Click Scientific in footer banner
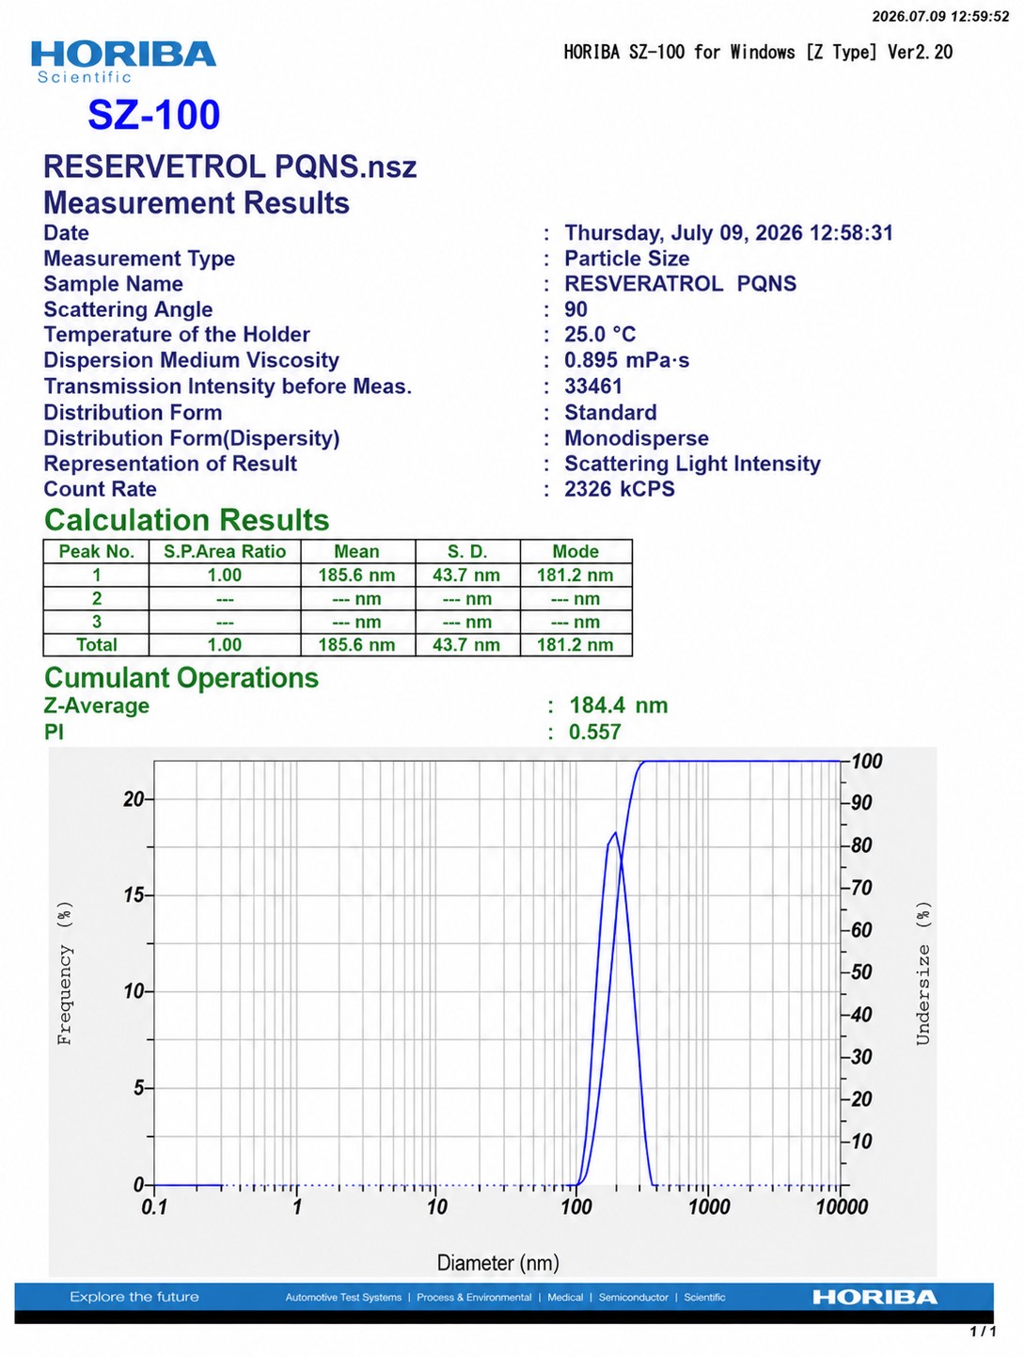1025x1357 pixels. pyautogui.click(x=704, y=1298)
